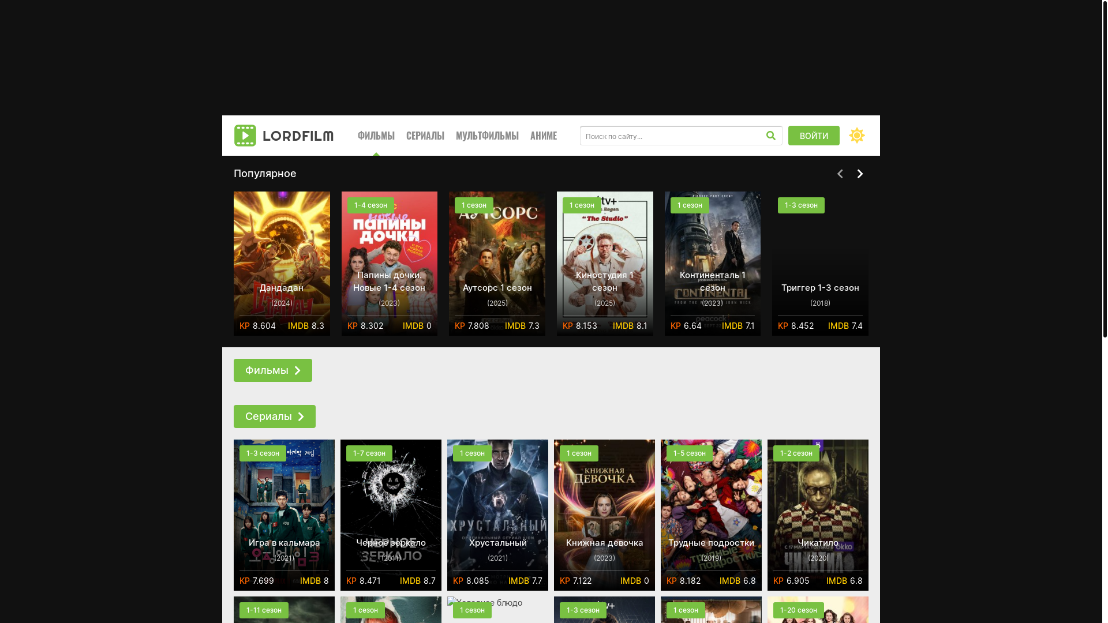Open Книжная девочка series card
This screenshot has width=1108, height=623.
pos(604,515)
